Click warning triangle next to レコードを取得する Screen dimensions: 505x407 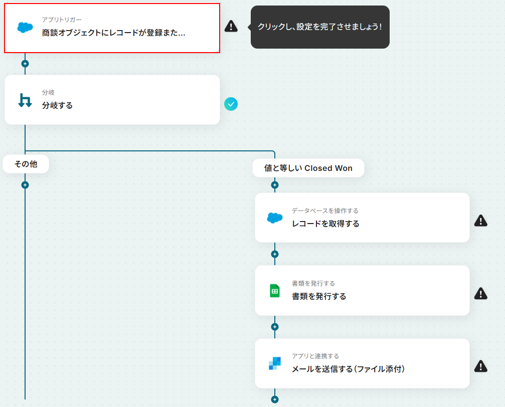click(x=480, y=221)
